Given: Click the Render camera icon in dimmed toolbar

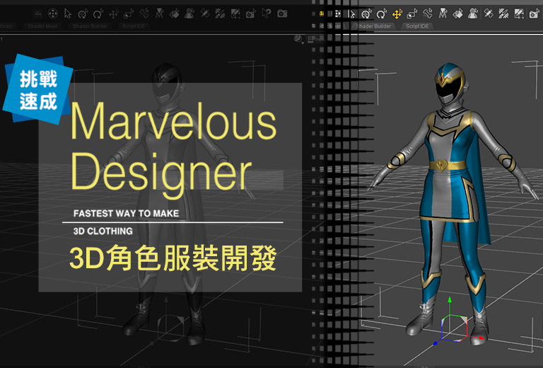Looking at the screenshot, I should (282, 13).
